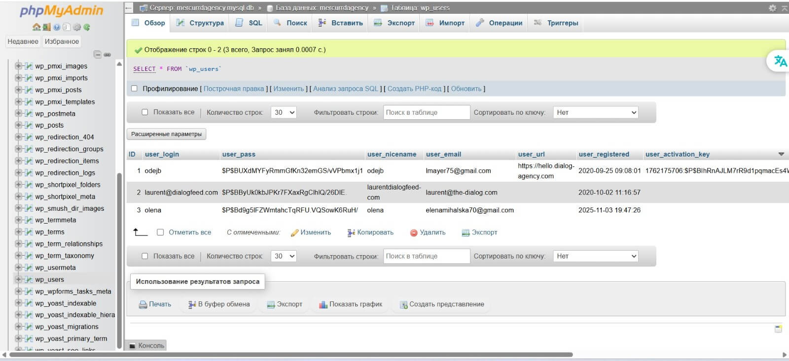Click the lower Поиск в таблице filter field
Image resolution: width=789 pixels, height=361 pixels.
coord(427,256)
